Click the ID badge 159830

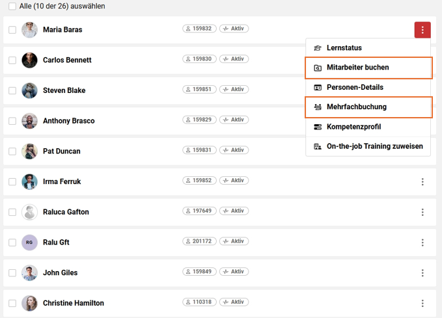point(199,59)
